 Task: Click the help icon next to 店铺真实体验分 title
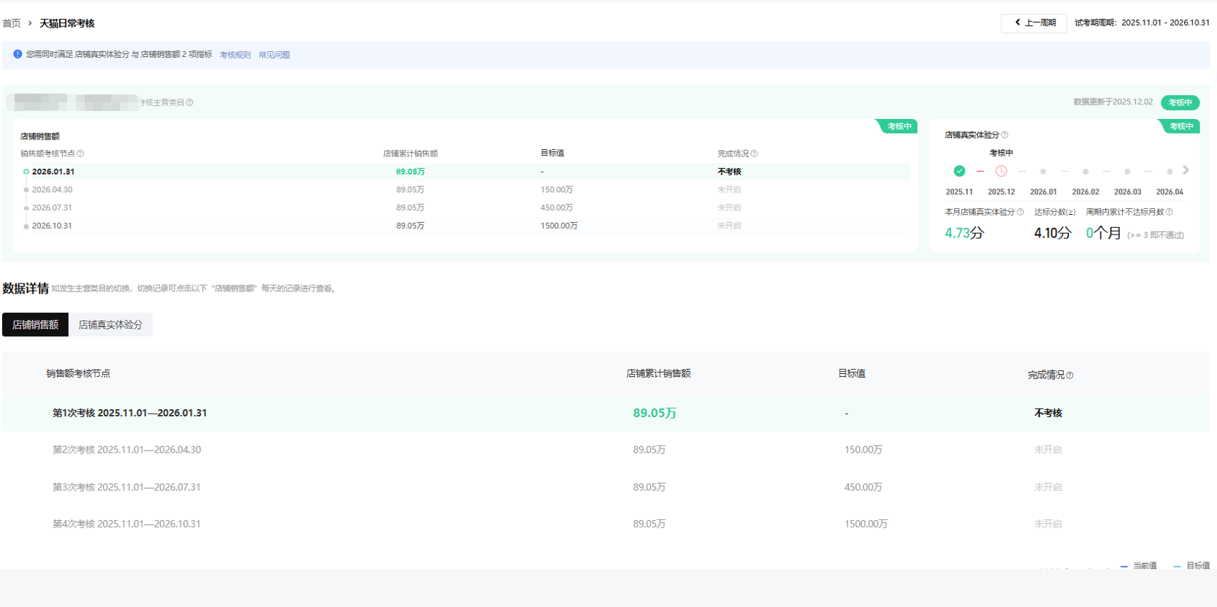pos(1005,135)
